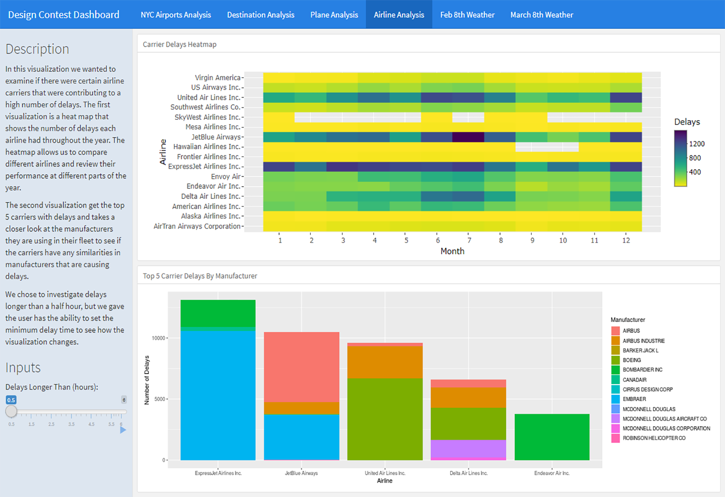Image resolution: width=725 pixels, height=497 pixels.
Task: Select the MCDONNELL DOUGLAS AIRCRAFT CO legend swatch
Action: pyautogui.click(x=615, y=419)
